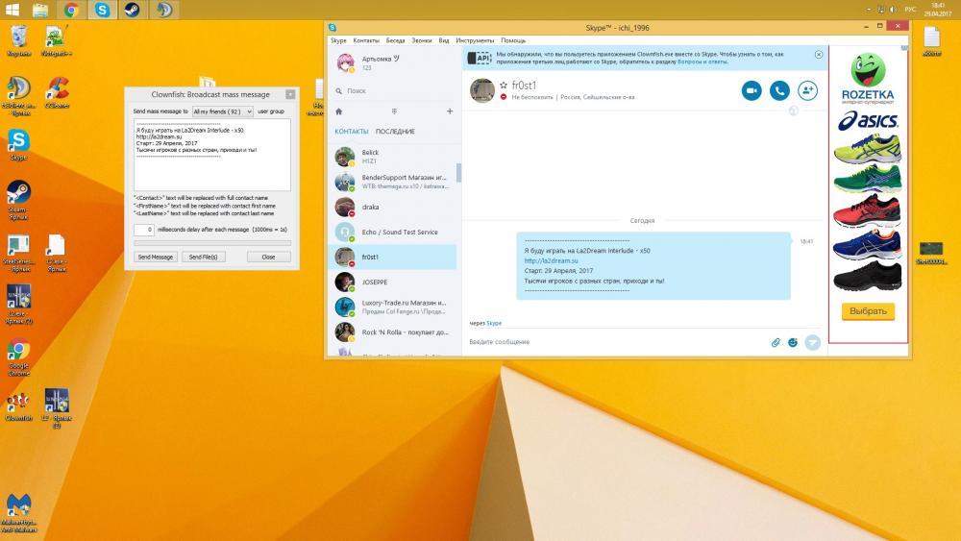
Task: Click the Steam icon in Windows taskbar
Action: pos(133,11)
